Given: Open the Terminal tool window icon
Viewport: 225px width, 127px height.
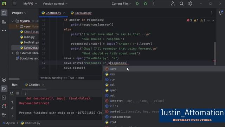Looking at the screenshot, I should pyautogui.click(x=4, y=97).
